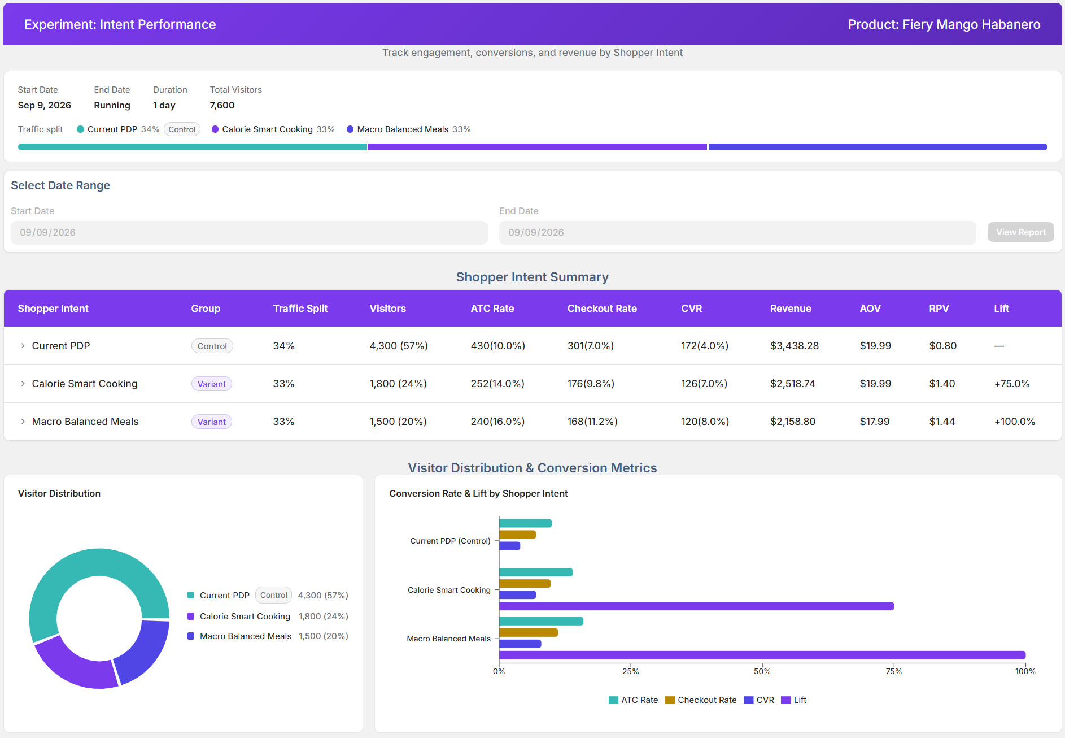Viewport: 1065px width, 738px height.
Task: Expand the Macro Balanced Meals row chevron
Action: (x=23, y=422)
